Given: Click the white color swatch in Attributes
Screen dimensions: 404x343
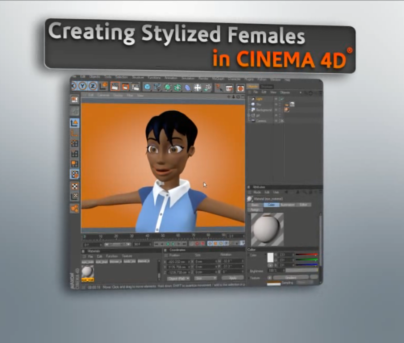Looking at the screenshot, I should coord(270,258).
